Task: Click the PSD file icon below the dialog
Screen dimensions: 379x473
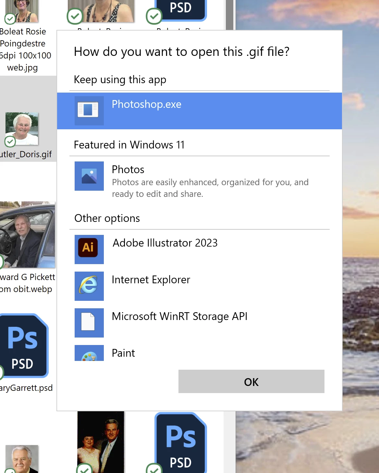Action: point(181,442)
